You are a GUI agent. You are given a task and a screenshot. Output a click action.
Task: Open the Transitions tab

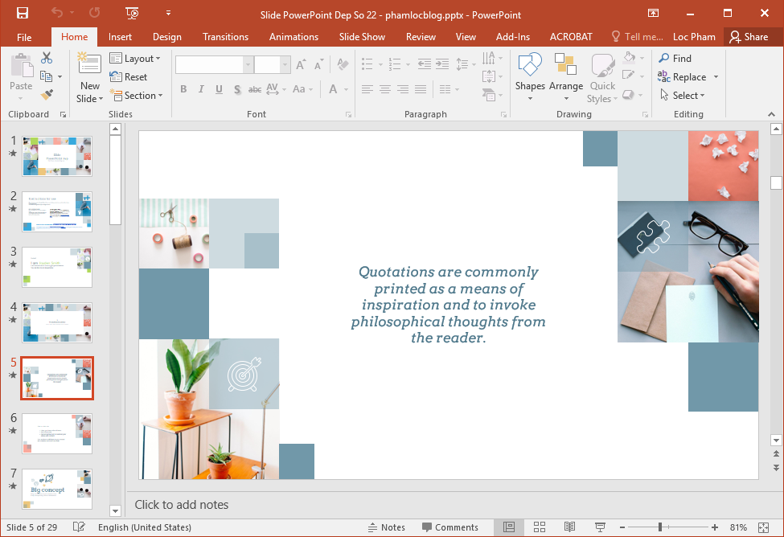(225, 37)
